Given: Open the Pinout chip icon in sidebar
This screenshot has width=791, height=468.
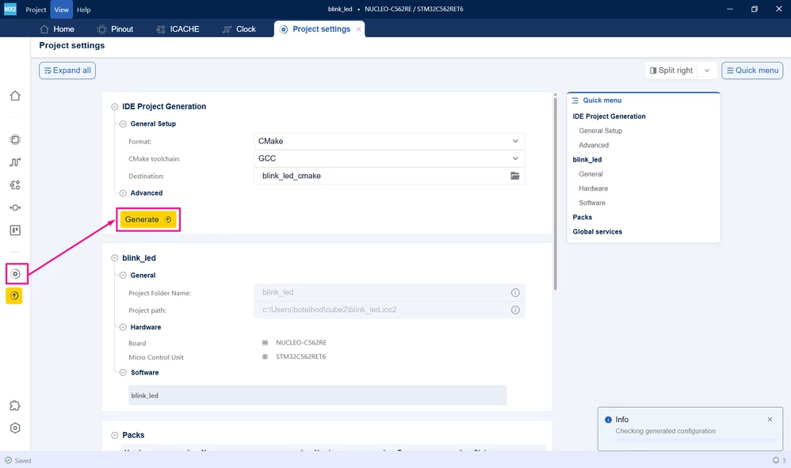Looking at the screenshot, I should [x=15, y=139].
